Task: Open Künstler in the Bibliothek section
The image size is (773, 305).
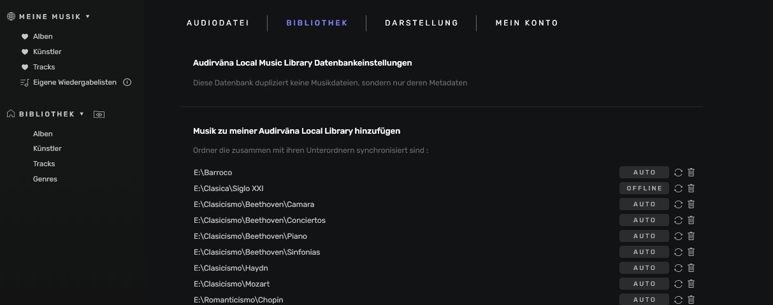Action: (47, 148)
